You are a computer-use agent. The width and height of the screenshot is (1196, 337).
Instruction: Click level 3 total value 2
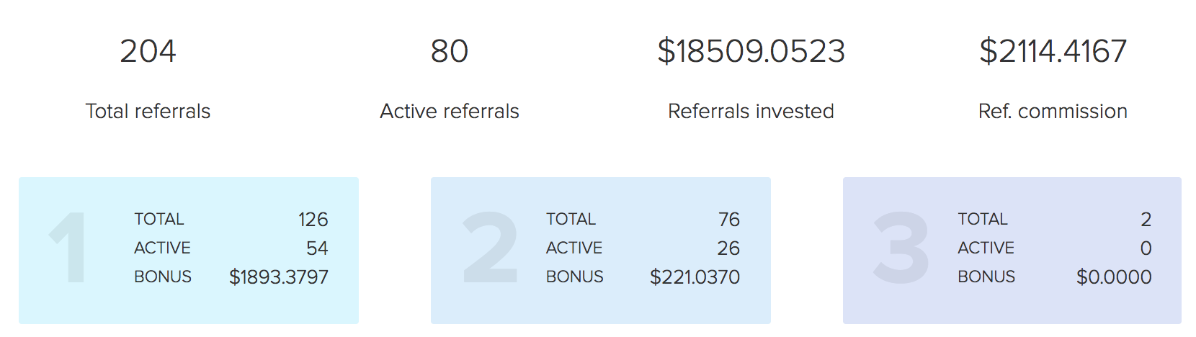[1146, 219]
